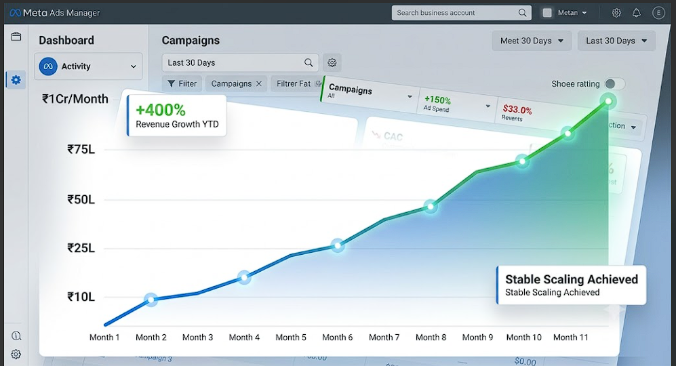Open the notifications bell
The width and height of the screenshot is (676, 366).
637,13
